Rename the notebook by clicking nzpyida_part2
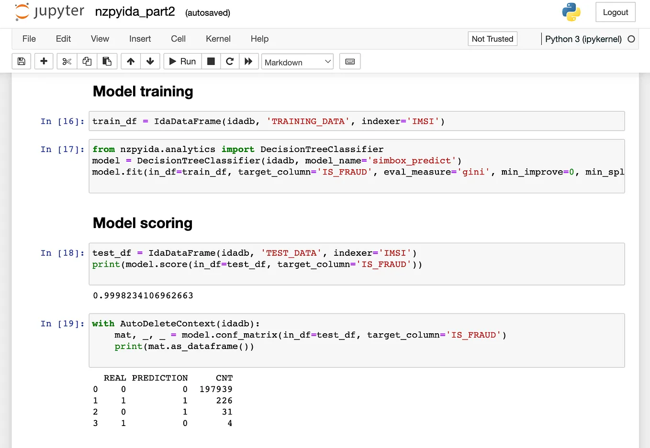The height and width of the screenshot is (448, 650). click(x=134, y=12)
